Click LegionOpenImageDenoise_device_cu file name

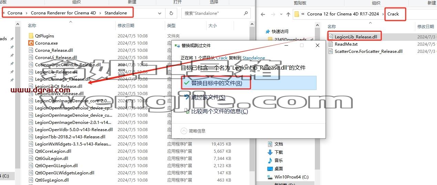click(x=73, y=115)
